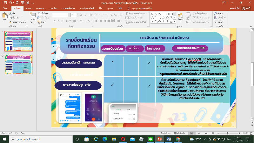Toggle Italic text formatting
254x143 pixels.
pos(58,20)
